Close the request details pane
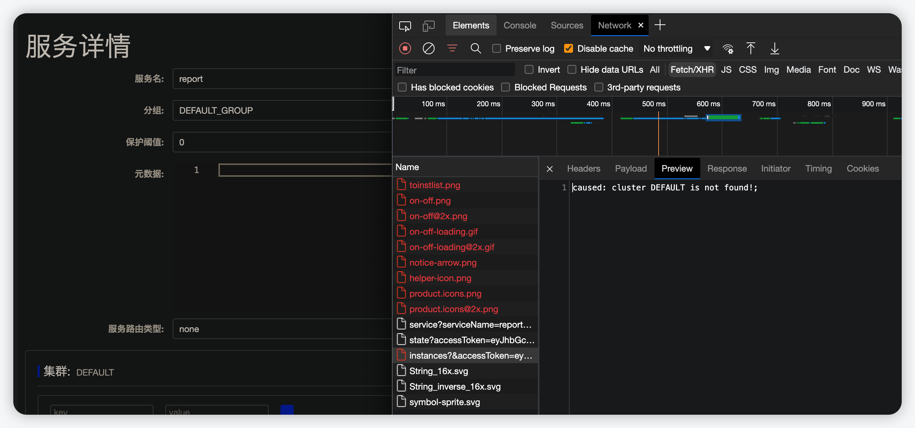This screenshot has height=428, width=915. pyautogui.click(x=550, y=169)
